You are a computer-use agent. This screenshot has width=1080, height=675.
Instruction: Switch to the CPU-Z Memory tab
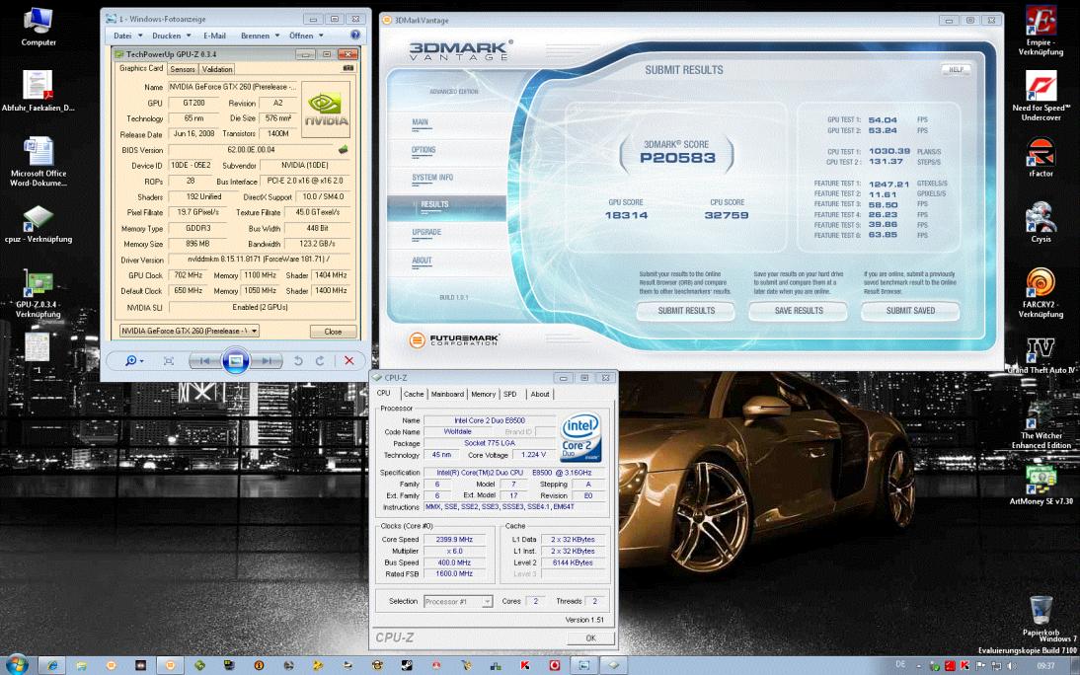pyautogui.click(x=483, y=394)
